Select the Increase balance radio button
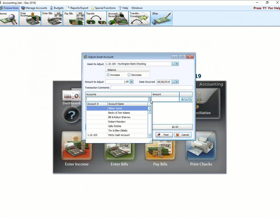 (x=108, y=75)
